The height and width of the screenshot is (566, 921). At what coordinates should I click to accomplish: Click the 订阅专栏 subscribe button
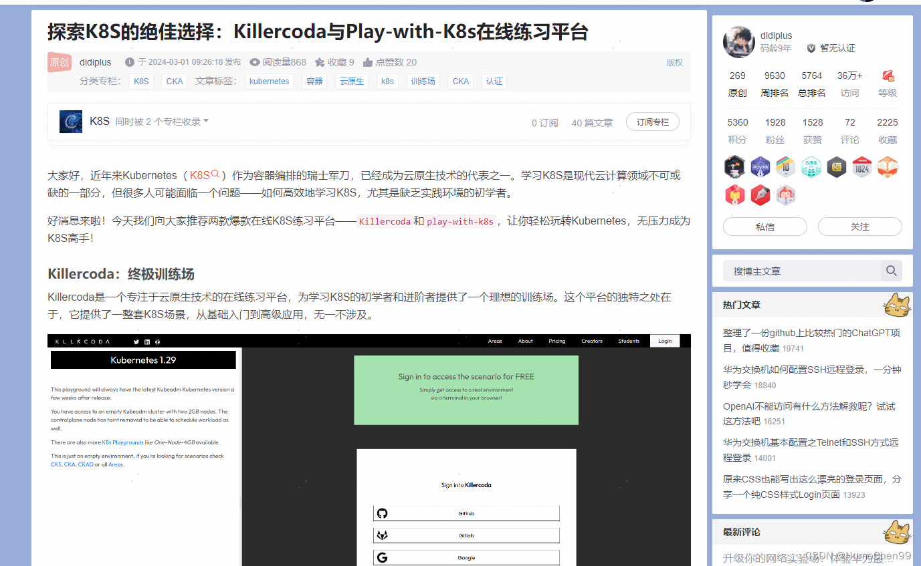point(652,122)
